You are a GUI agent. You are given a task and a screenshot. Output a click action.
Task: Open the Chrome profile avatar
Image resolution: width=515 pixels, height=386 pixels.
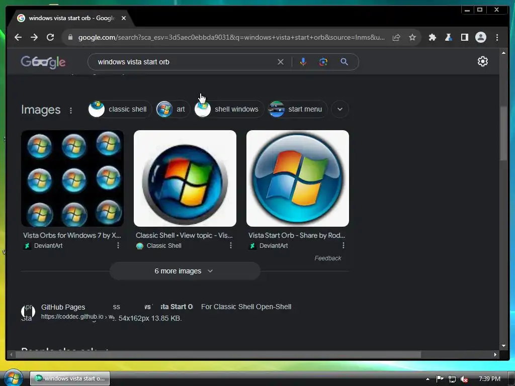click(481, 37)
